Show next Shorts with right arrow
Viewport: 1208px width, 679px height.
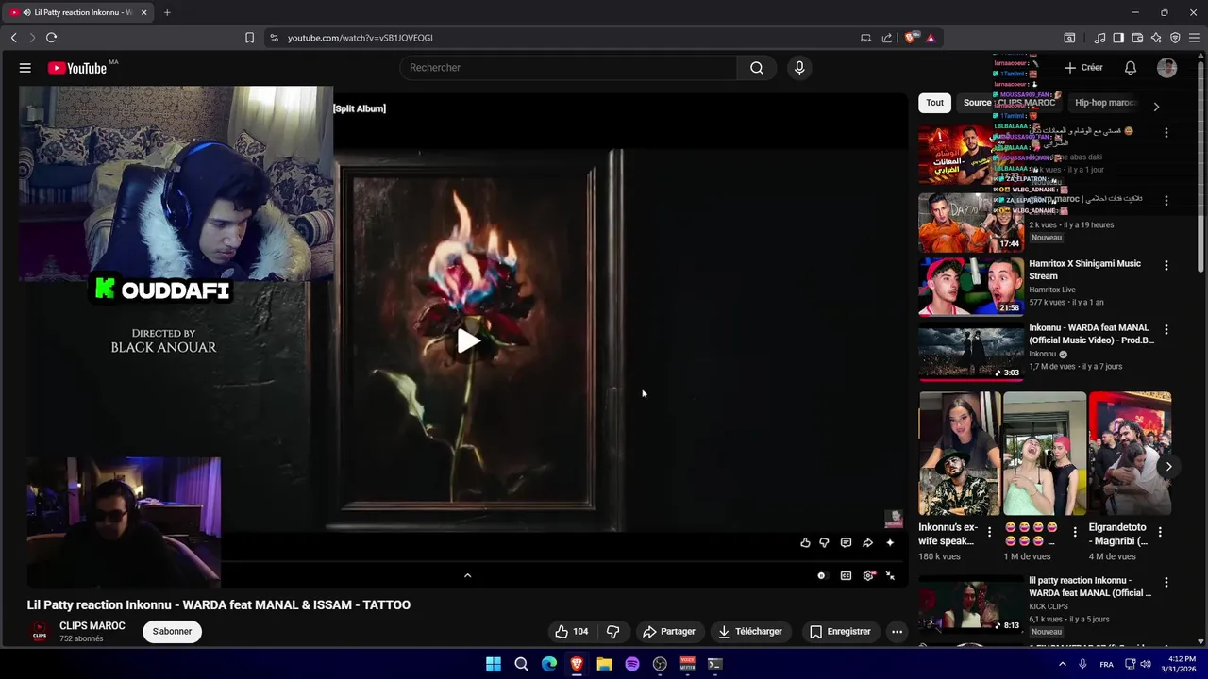tap(1168, 467)
